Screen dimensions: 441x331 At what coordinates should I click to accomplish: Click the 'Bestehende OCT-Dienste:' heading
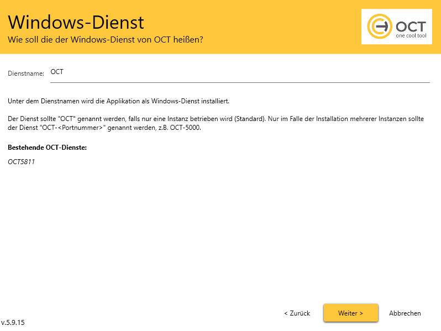48,148
